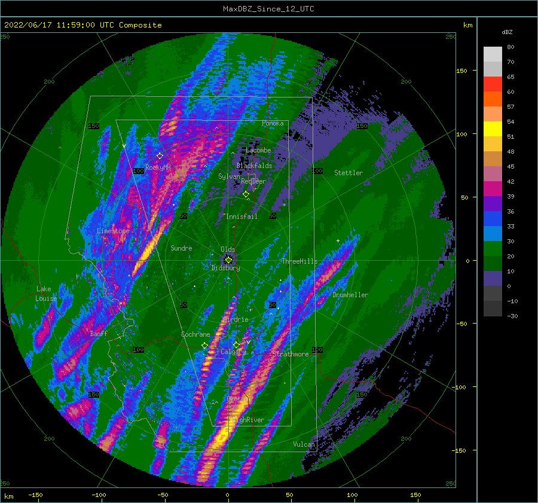Click the dBZ legend heading
Viewport: 538px width, 503px height.
[x=507, y=32]
